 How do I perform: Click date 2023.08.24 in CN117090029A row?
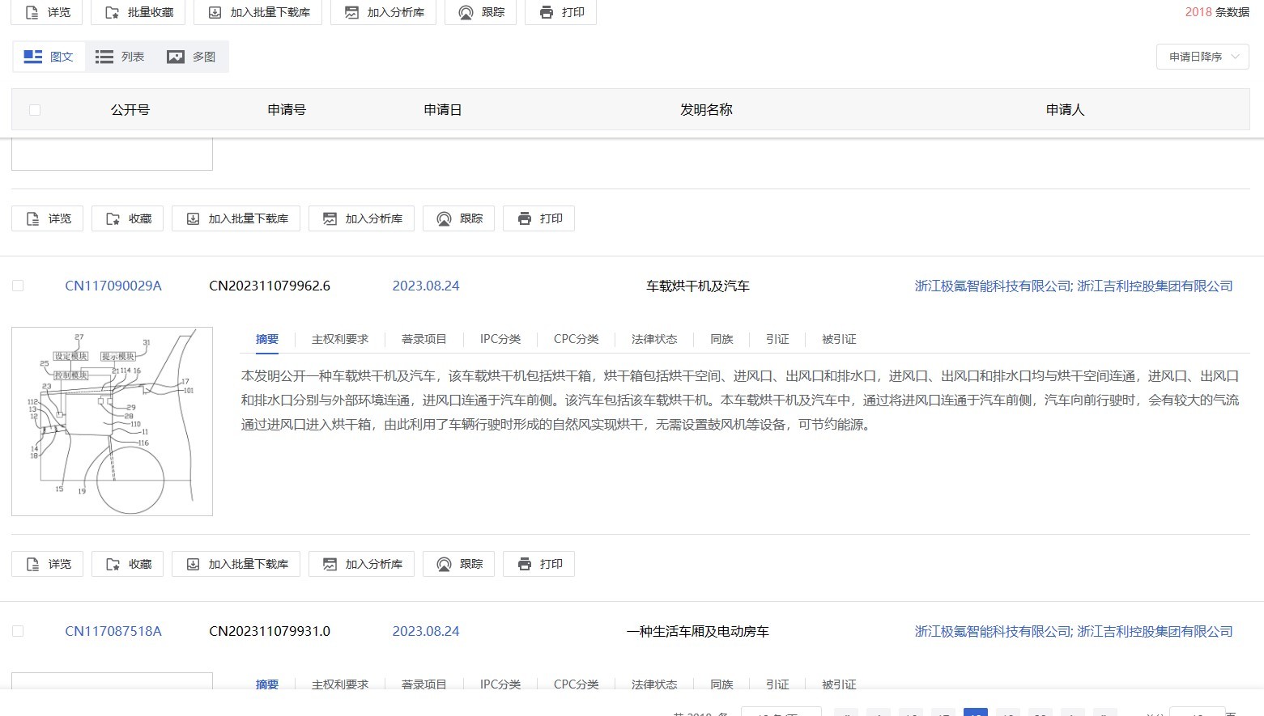(x=426, y=286)
